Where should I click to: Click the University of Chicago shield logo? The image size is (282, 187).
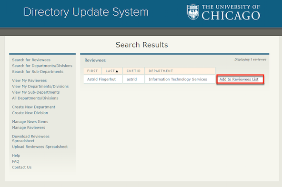(193, 12)
